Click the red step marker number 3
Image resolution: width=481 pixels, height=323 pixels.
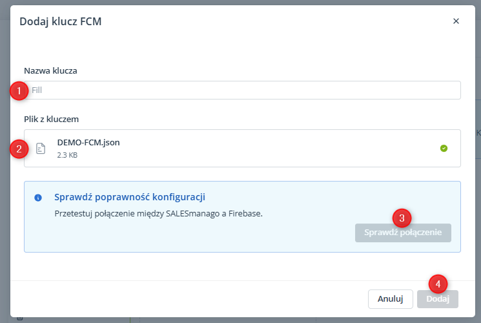[402, 218]
